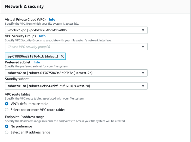Image resolution: width=191 pixels, height=142 pixels.
Task: Click the VPC route tables label
Action: (x=18, y=95)
